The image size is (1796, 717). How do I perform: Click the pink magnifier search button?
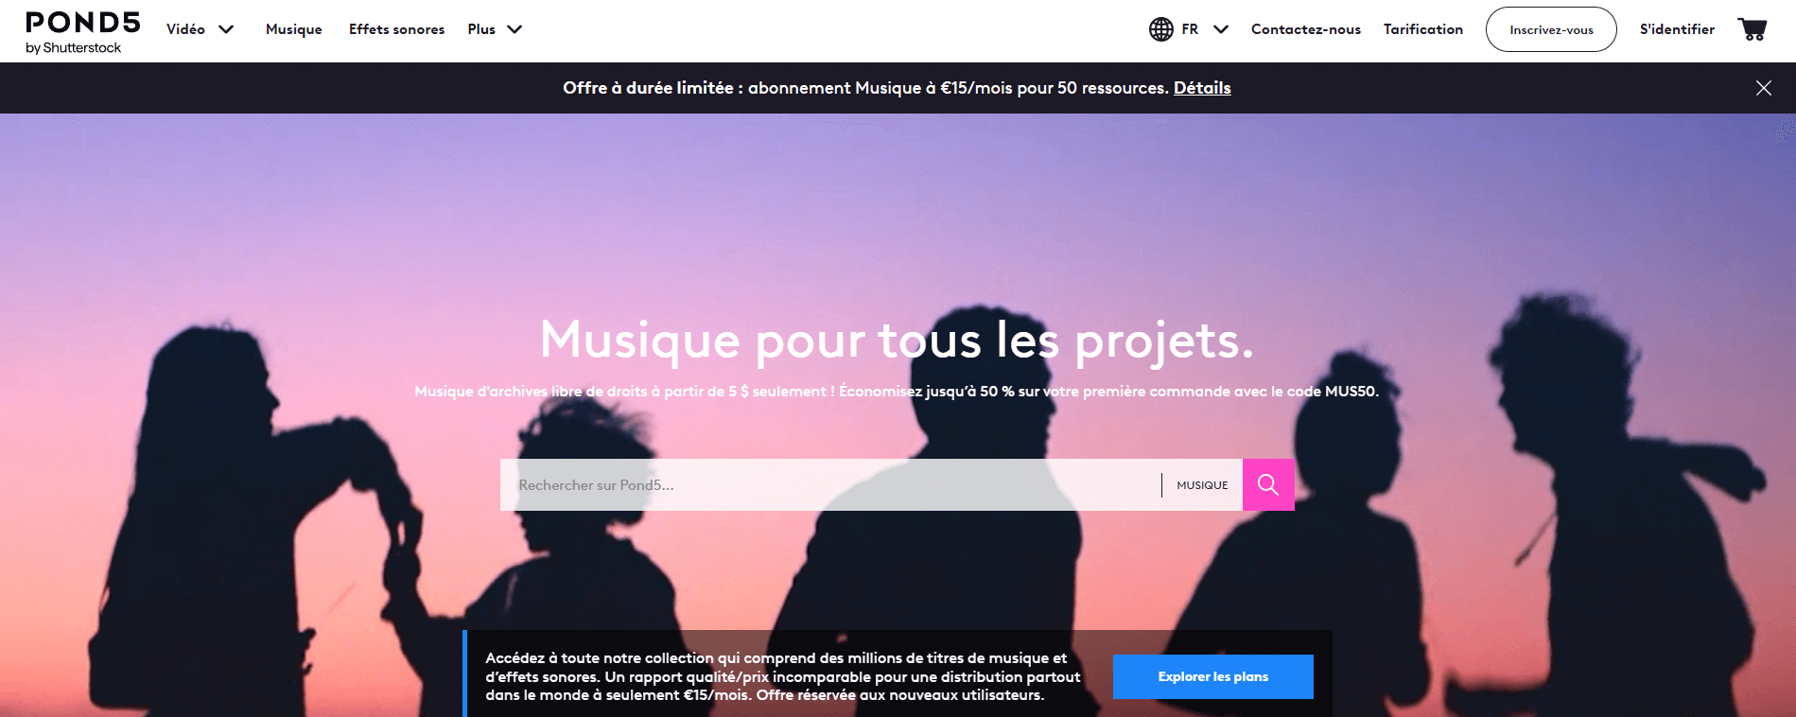point(1268,485)
